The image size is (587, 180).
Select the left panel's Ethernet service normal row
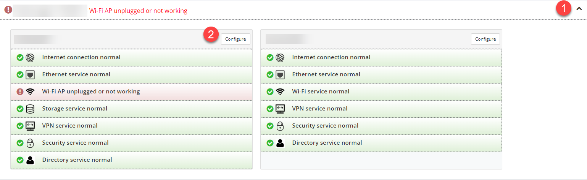132,75
